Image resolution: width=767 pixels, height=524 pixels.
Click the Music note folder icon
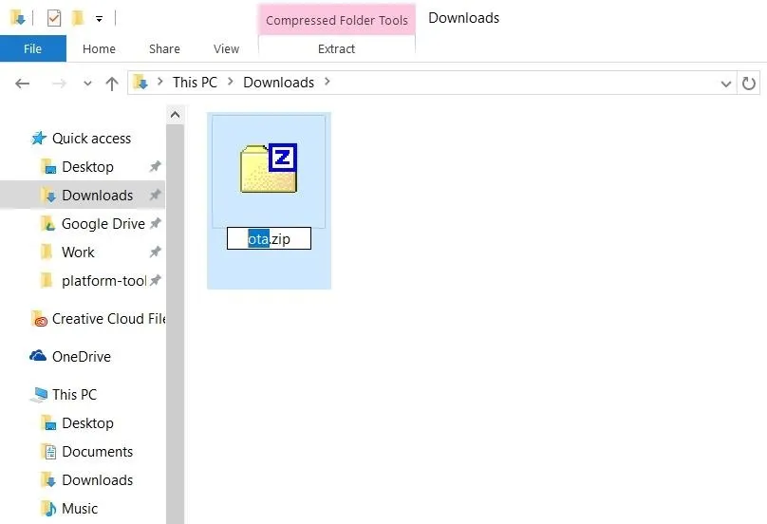pos(48,509)
